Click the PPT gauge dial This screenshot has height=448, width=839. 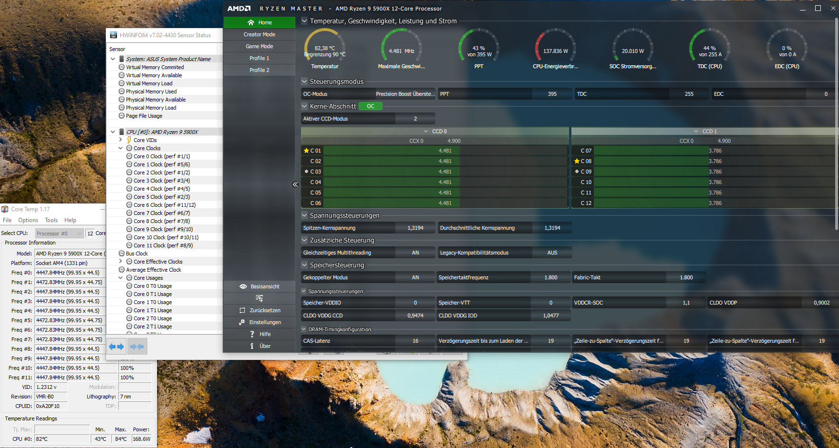(479, 45)
